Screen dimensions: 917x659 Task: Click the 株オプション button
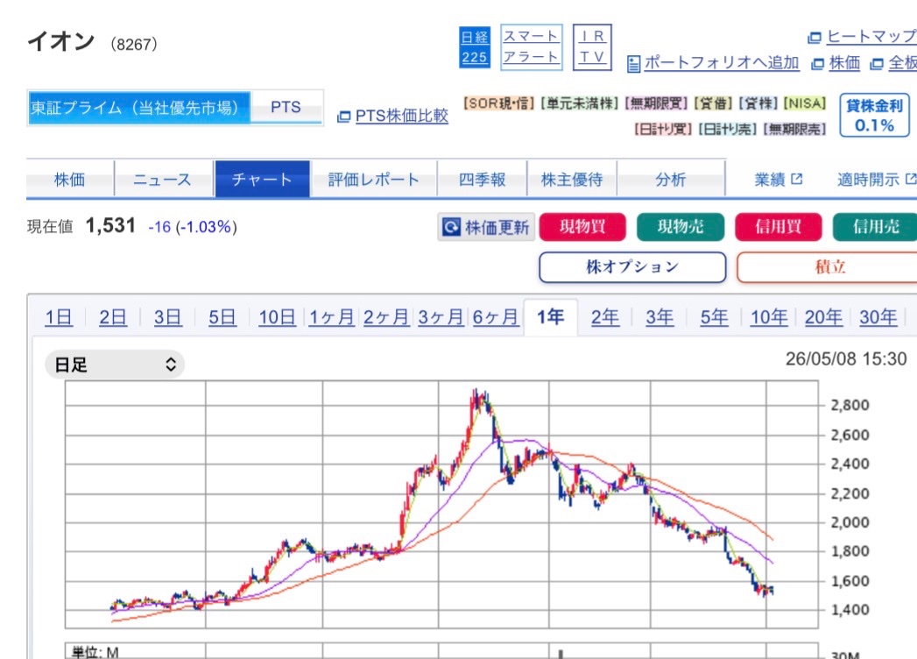632,267
